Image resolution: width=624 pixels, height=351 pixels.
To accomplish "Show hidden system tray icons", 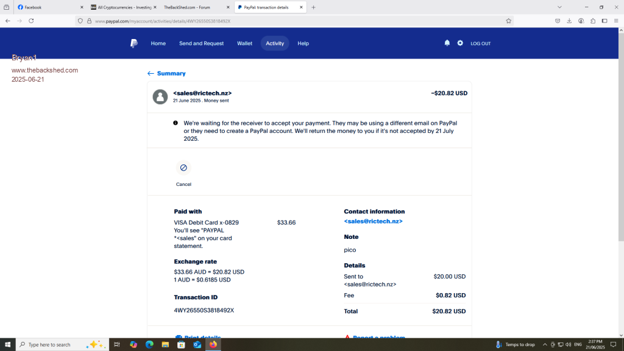I will coord(545,345).
